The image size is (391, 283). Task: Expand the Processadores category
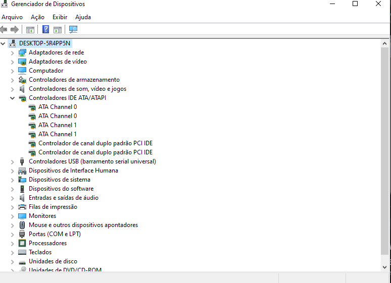[13, 243]
